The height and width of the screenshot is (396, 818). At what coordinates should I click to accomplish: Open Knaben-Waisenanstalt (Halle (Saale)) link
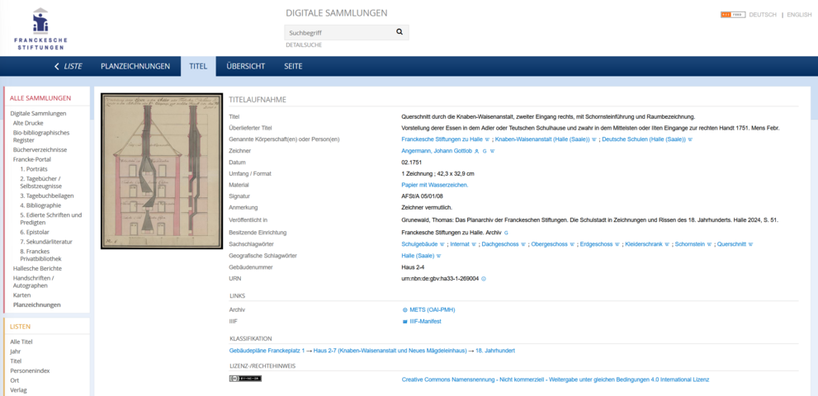[542, 139]
